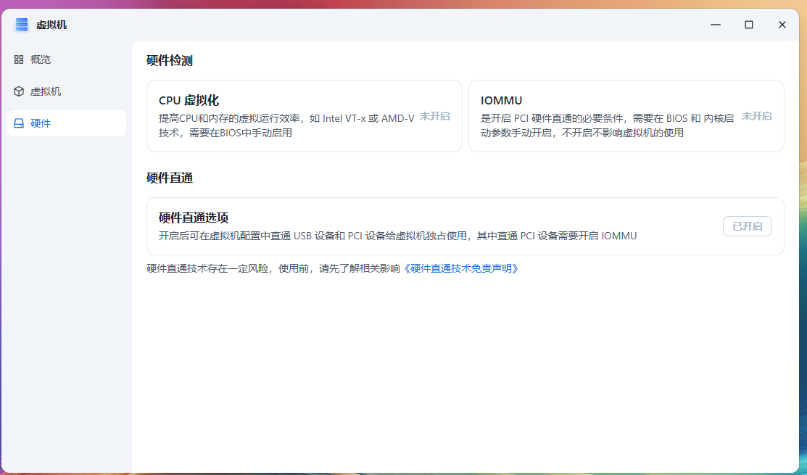The image size is (807, 475).
Task: Click the 虚拟机 window title text
Action: tap(50, 24)
